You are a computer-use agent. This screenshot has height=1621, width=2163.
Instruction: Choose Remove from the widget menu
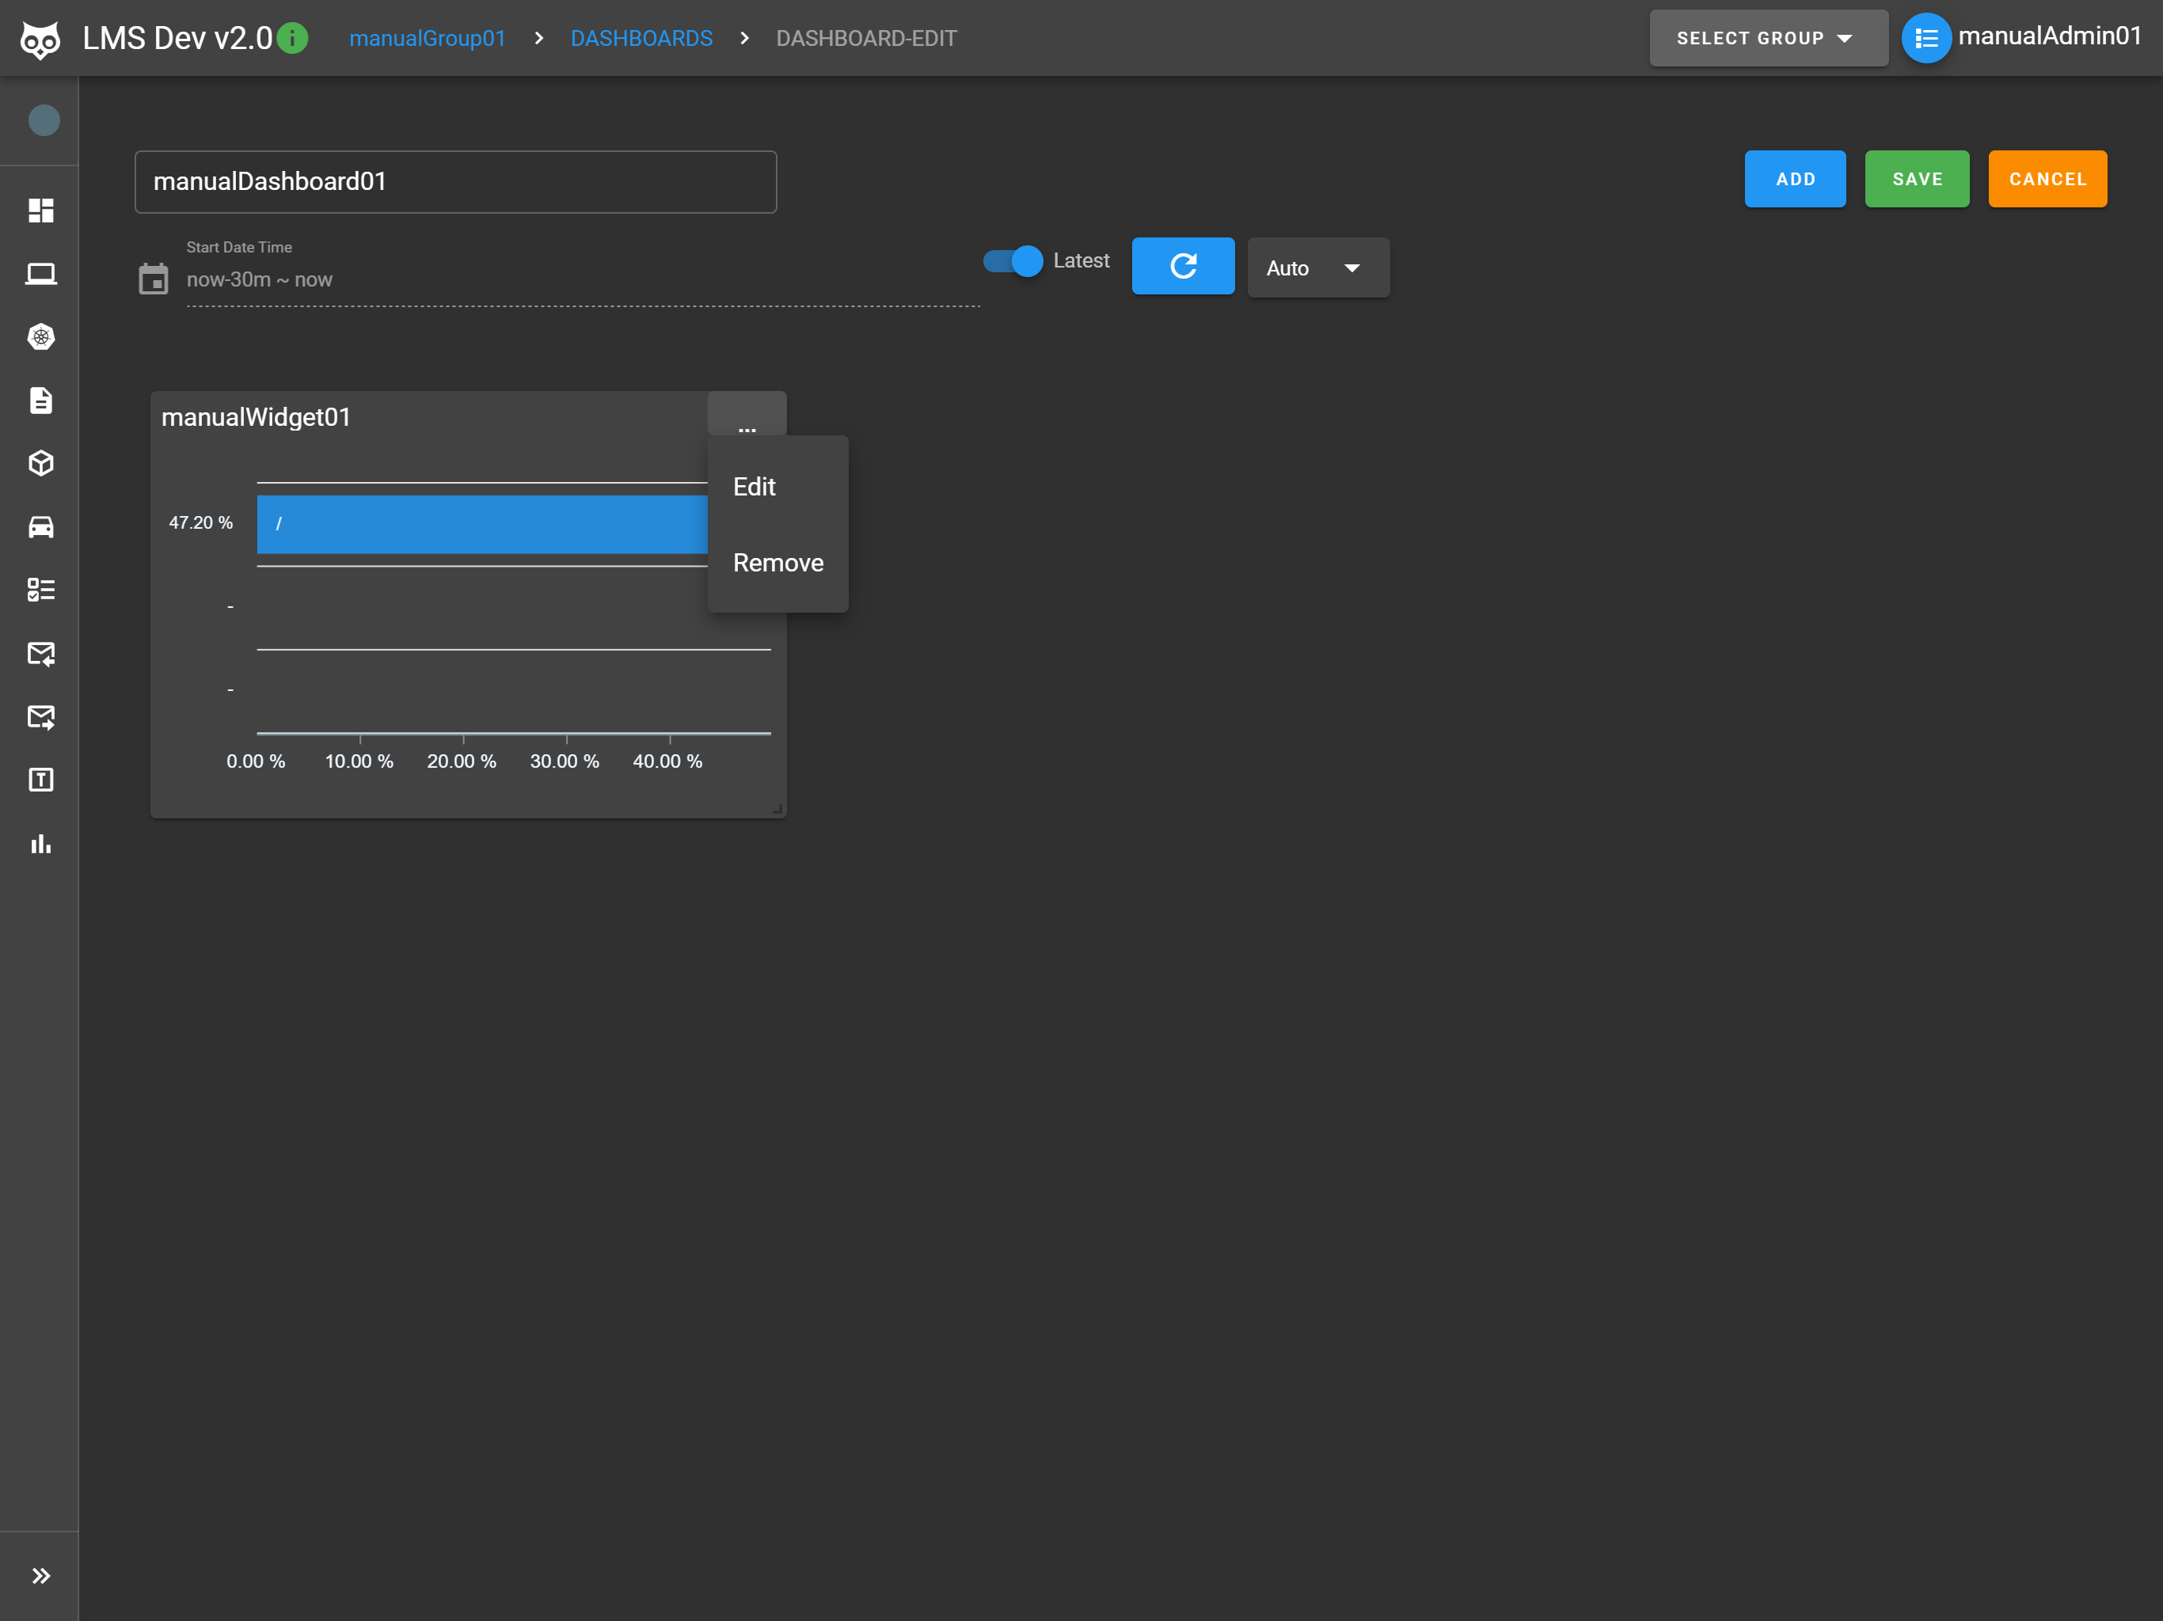pos(777,563)
